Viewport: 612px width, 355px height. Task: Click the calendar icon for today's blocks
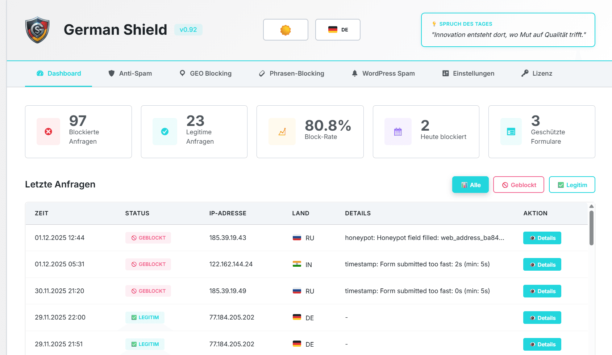398,131
